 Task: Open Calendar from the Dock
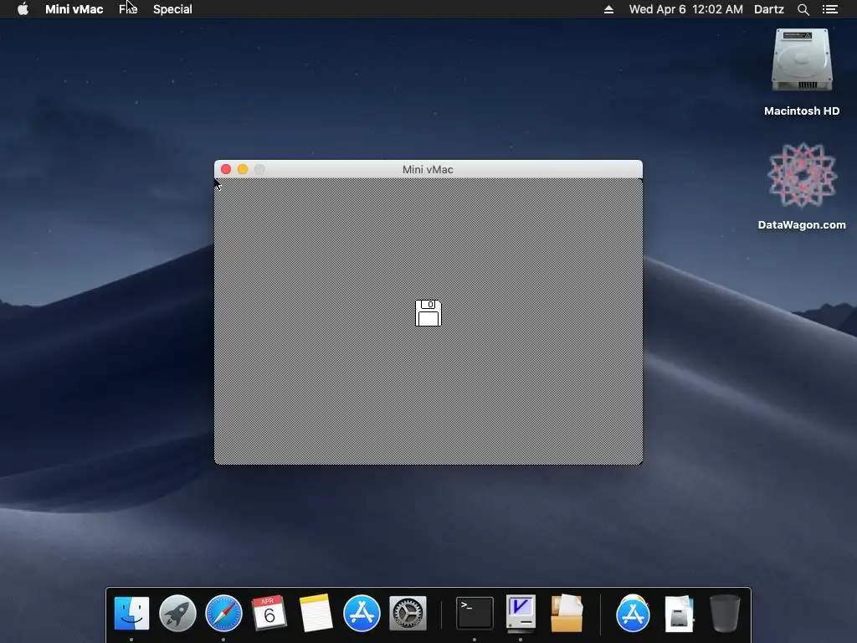click(269, 612)
